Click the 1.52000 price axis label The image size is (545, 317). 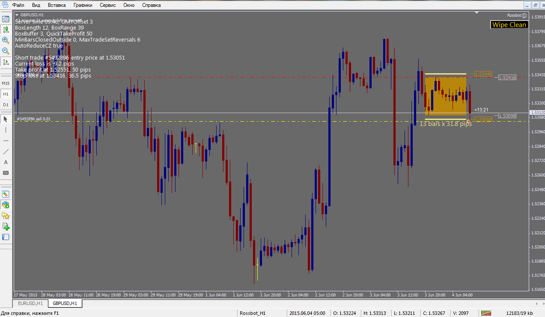[537, 247]
